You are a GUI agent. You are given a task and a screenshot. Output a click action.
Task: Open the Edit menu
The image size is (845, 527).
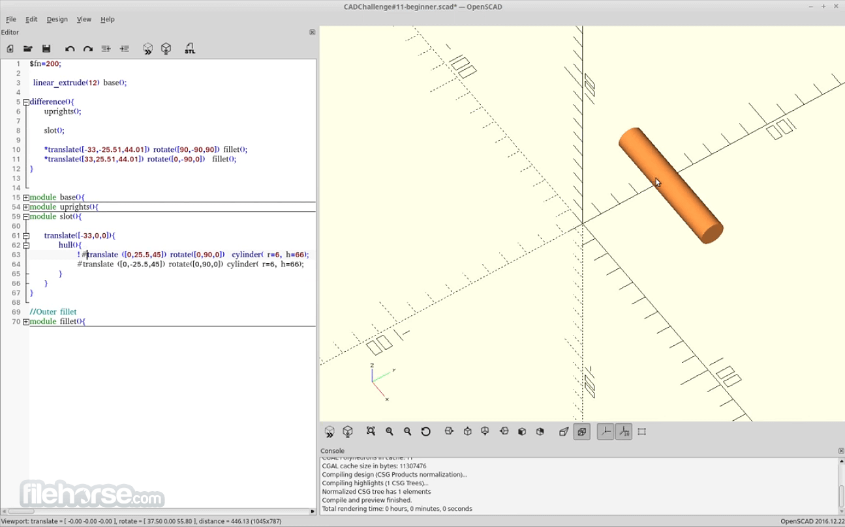[31, 20]
